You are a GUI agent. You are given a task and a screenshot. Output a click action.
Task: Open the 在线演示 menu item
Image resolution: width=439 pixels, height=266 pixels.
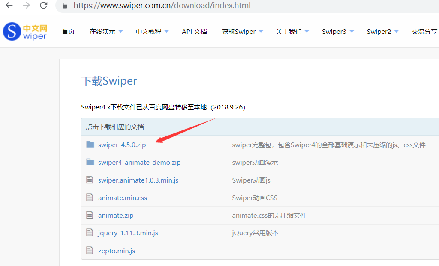coord(102,32)
